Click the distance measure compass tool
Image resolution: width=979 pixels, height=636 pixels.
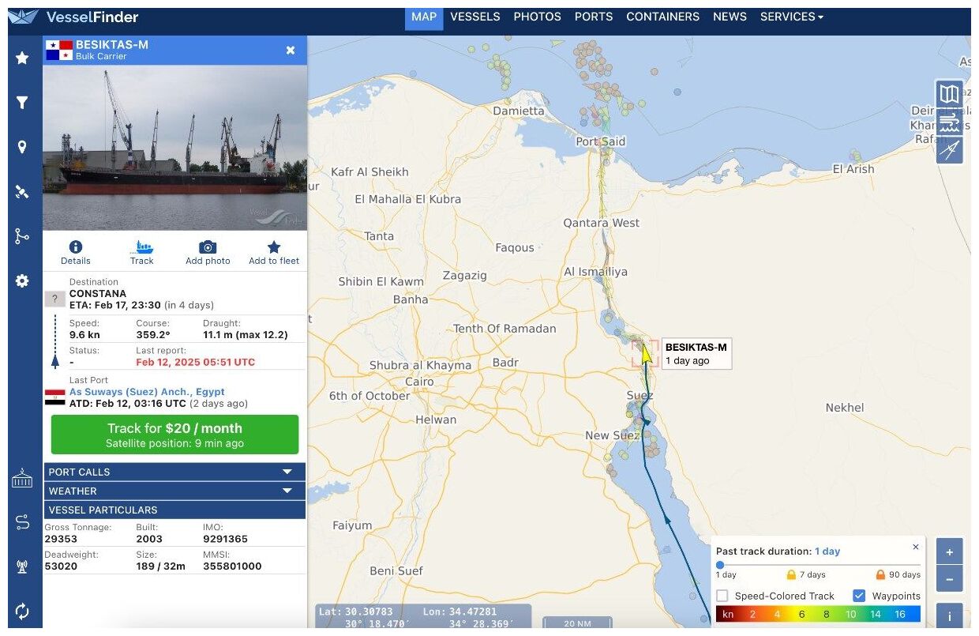950,150
